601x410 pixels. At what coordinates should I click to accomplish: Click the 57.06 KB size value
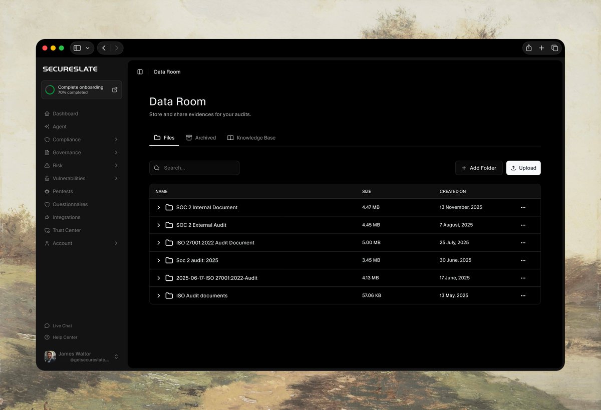point(372,296)
